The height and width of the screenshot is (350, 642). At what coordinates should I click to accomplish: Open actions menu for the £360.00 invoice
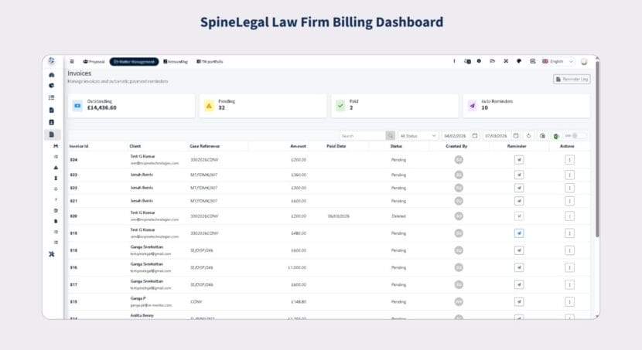569,175
